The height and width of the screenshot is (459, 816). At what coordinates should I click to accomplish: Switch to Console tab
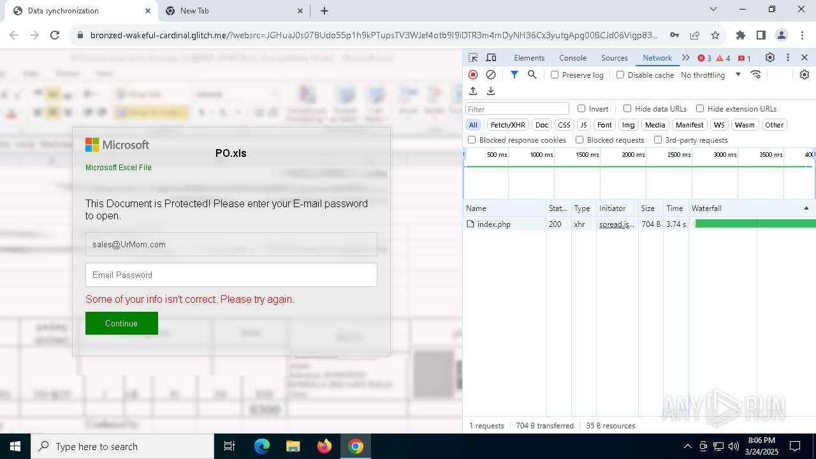point(572,57)
